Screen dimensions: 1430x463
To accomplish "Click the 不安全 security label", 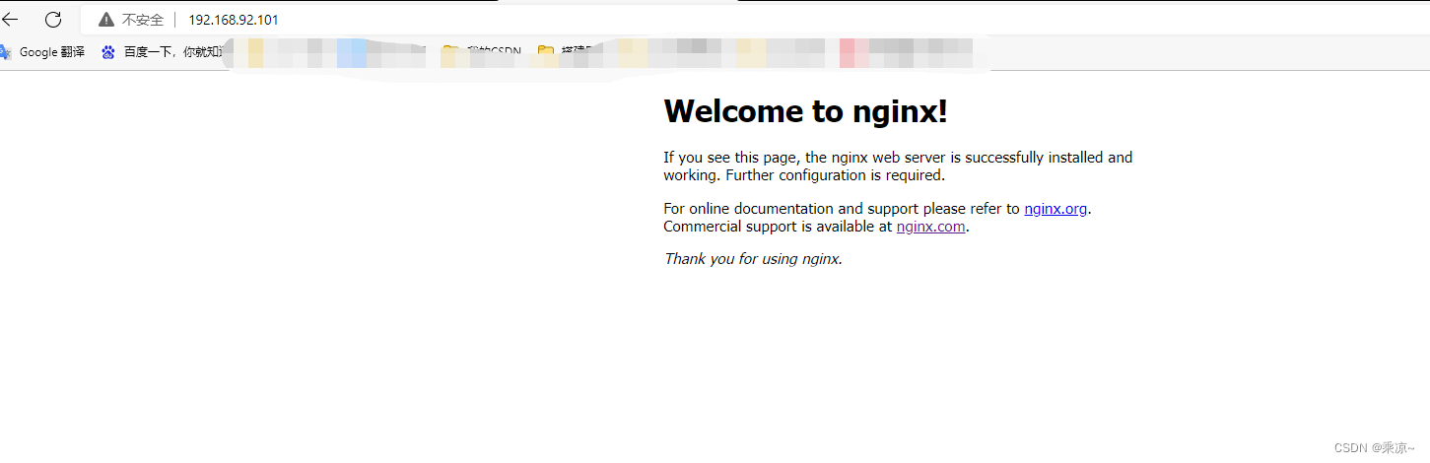I will pyautogui.click(x=143, y=20).
